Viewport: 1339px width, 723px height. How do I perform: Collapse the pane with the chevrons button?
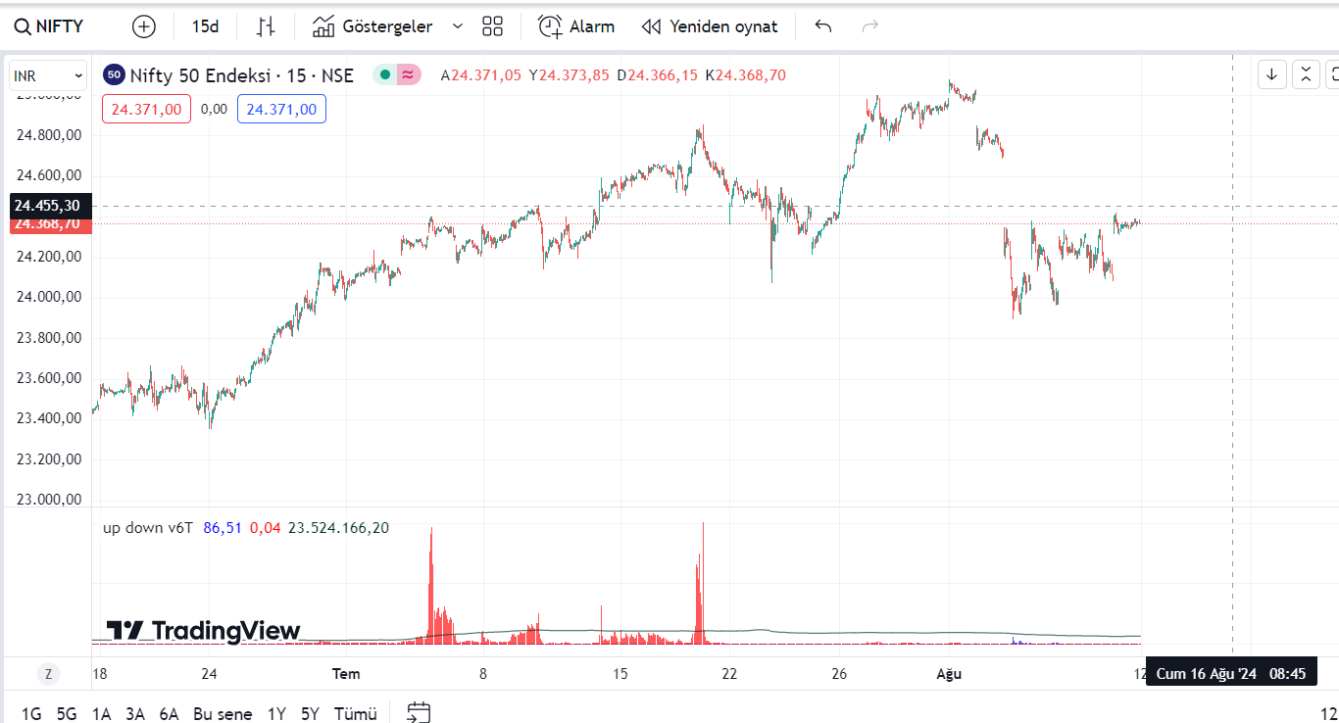click(x=1306, y=73)
